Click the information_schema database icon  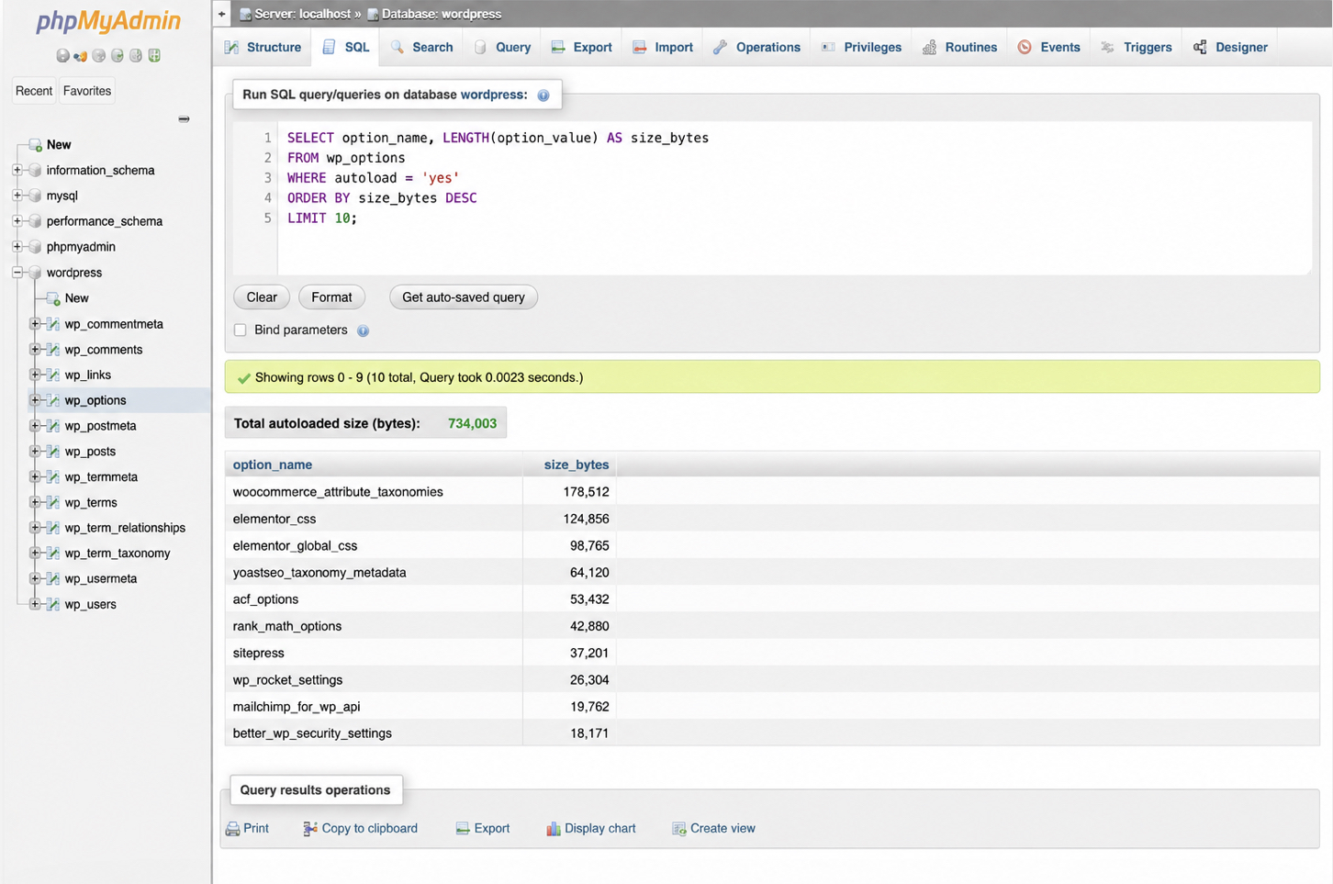pos(35,170)
